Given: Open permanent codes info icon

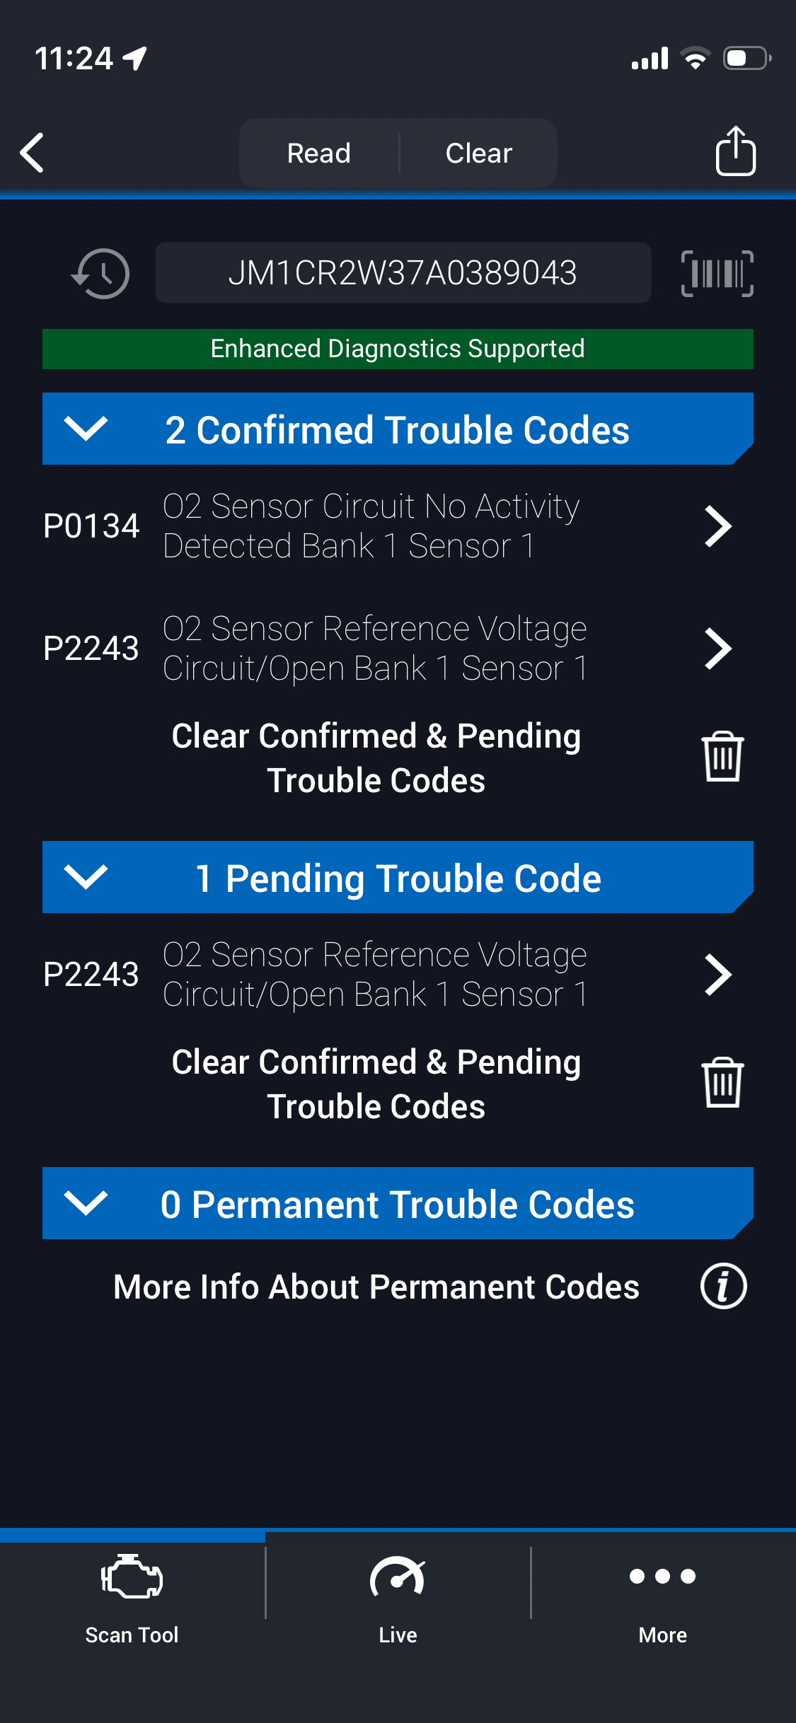Looking at the screenshot, I should [x=723, y=1286].
